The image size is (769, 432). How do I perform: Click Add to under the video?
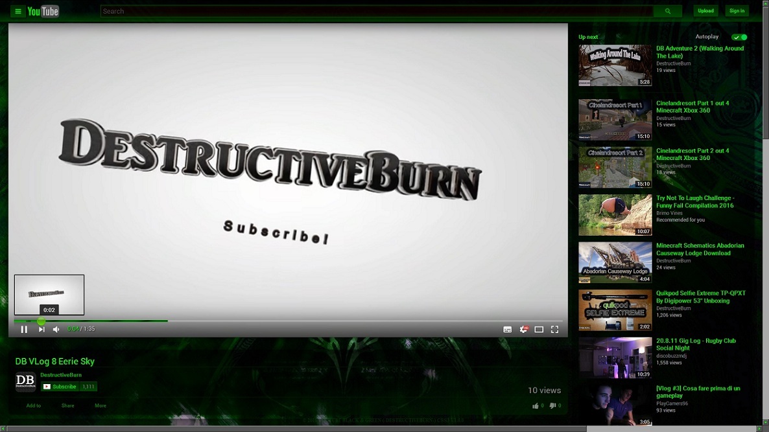click(33, 405)
